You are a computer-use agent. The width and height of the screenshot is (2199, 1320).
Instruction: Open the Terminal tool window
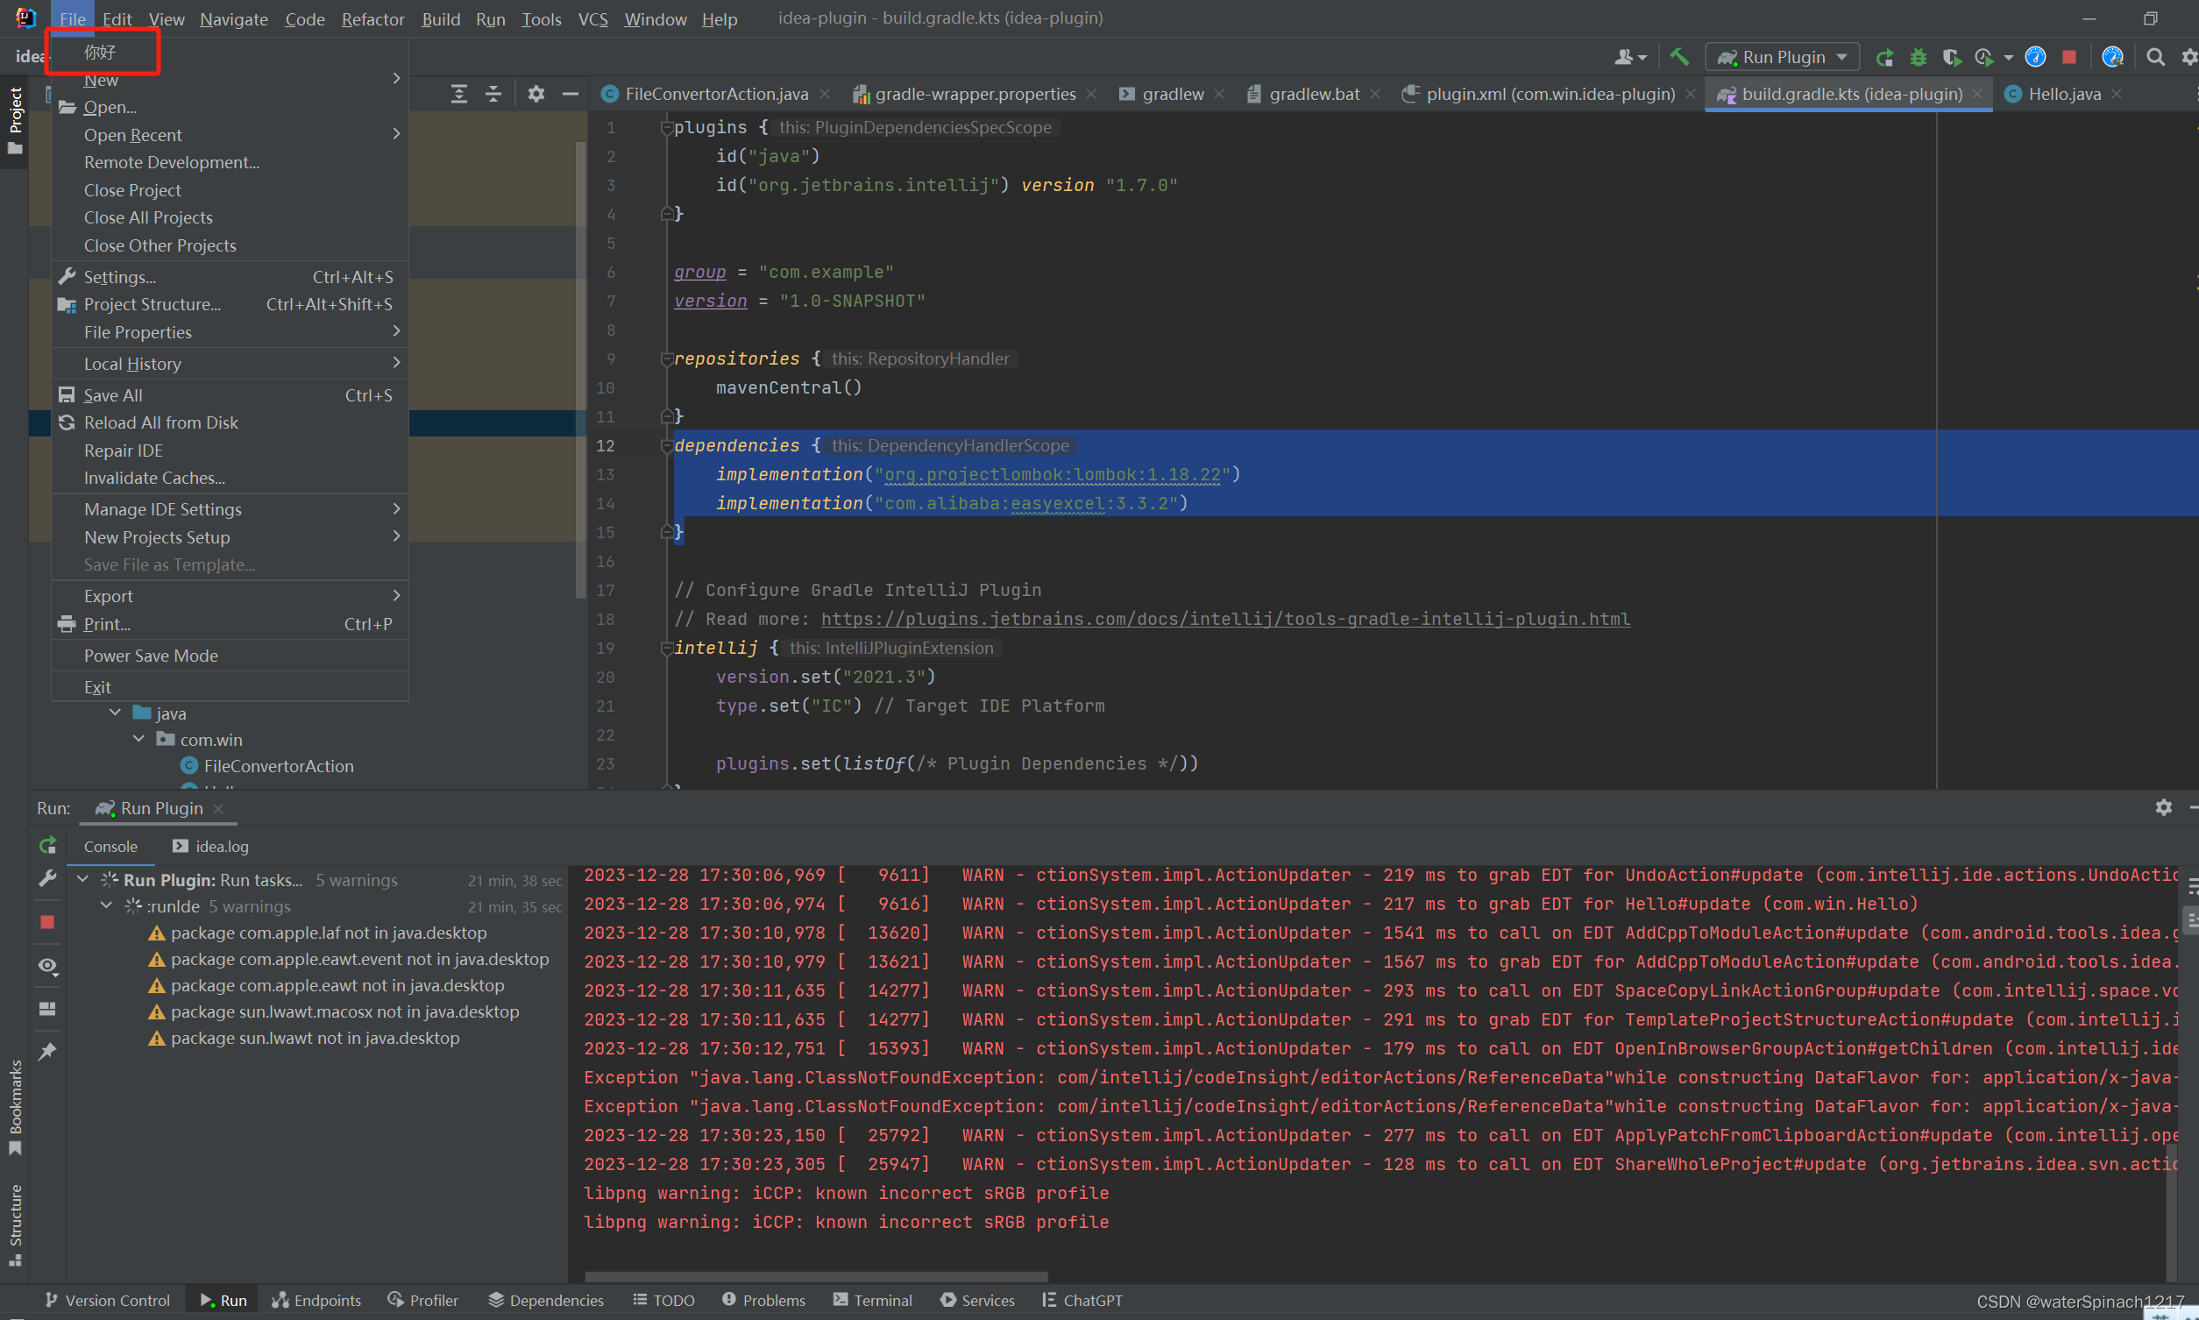click(872, 1301)
